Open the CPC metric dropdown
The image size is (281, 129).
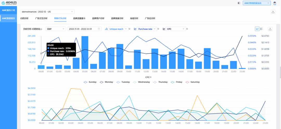(176, 29)
